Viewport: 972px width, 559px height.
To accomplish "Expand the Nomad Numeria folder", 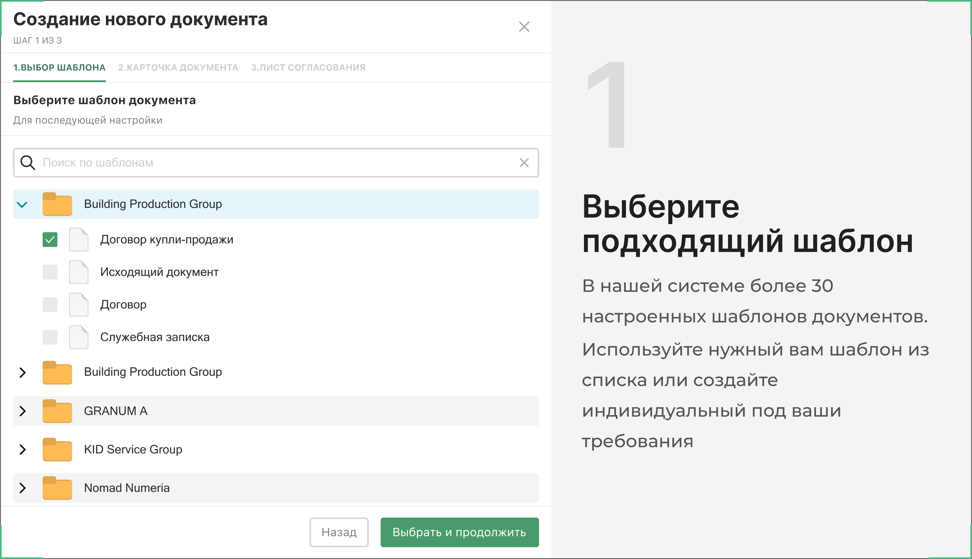I will pos(22,488).
